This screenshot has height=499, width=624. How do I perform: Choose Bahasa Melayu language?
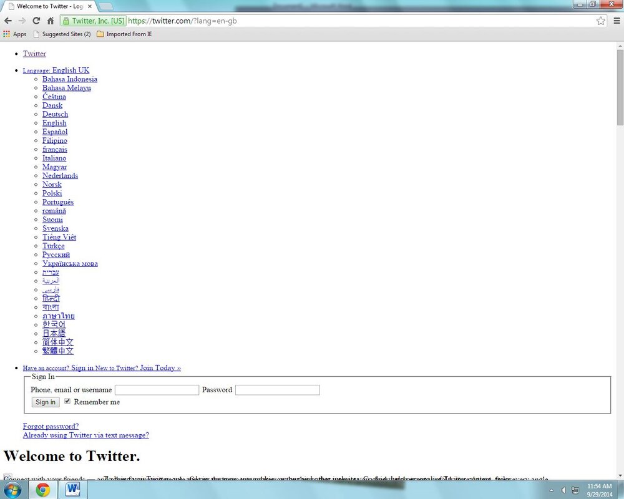click(x=67, y=88)
